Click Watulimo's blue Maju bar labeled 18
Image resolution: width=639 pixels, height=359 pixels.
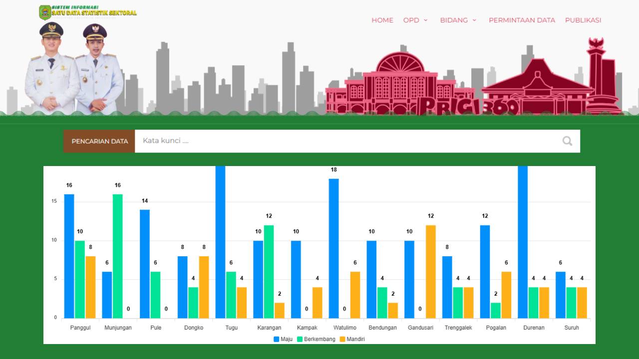click(x=333, y=248)
